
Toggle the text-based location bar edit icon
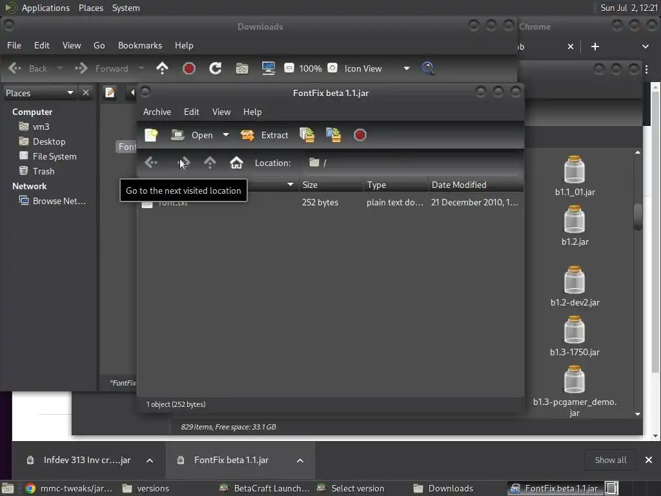point(110,92)
